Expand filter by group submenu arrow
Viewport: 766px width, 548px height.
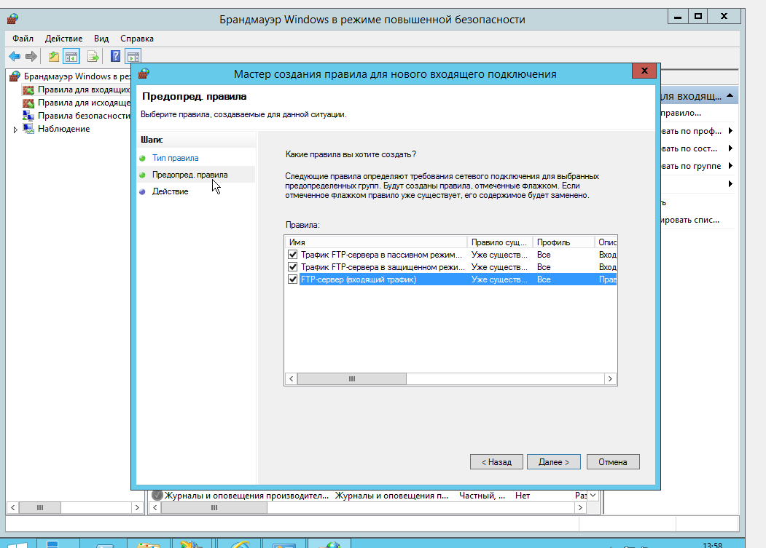(730, 166)
